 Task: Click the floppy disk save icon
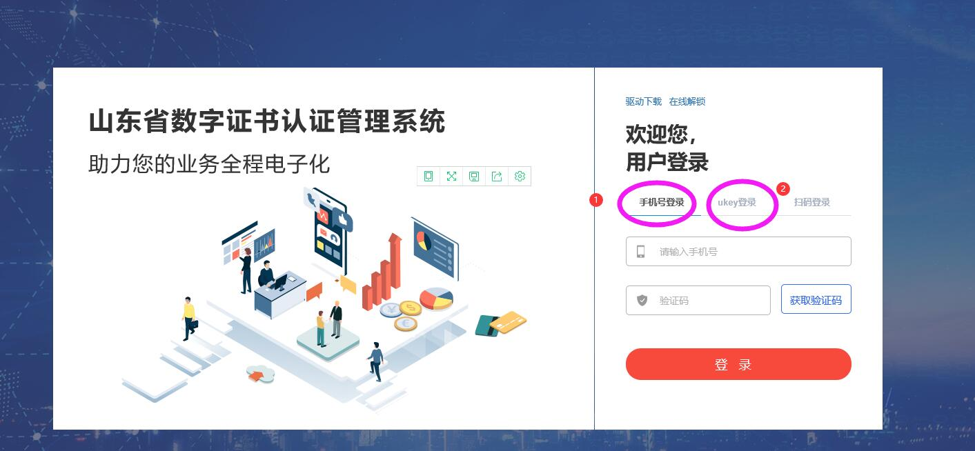click(x=474, y=177)
